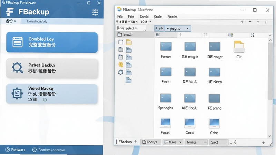Viewport: 276px width, 155px height.
Task: Open the DE noger folder
Action: 215,50
